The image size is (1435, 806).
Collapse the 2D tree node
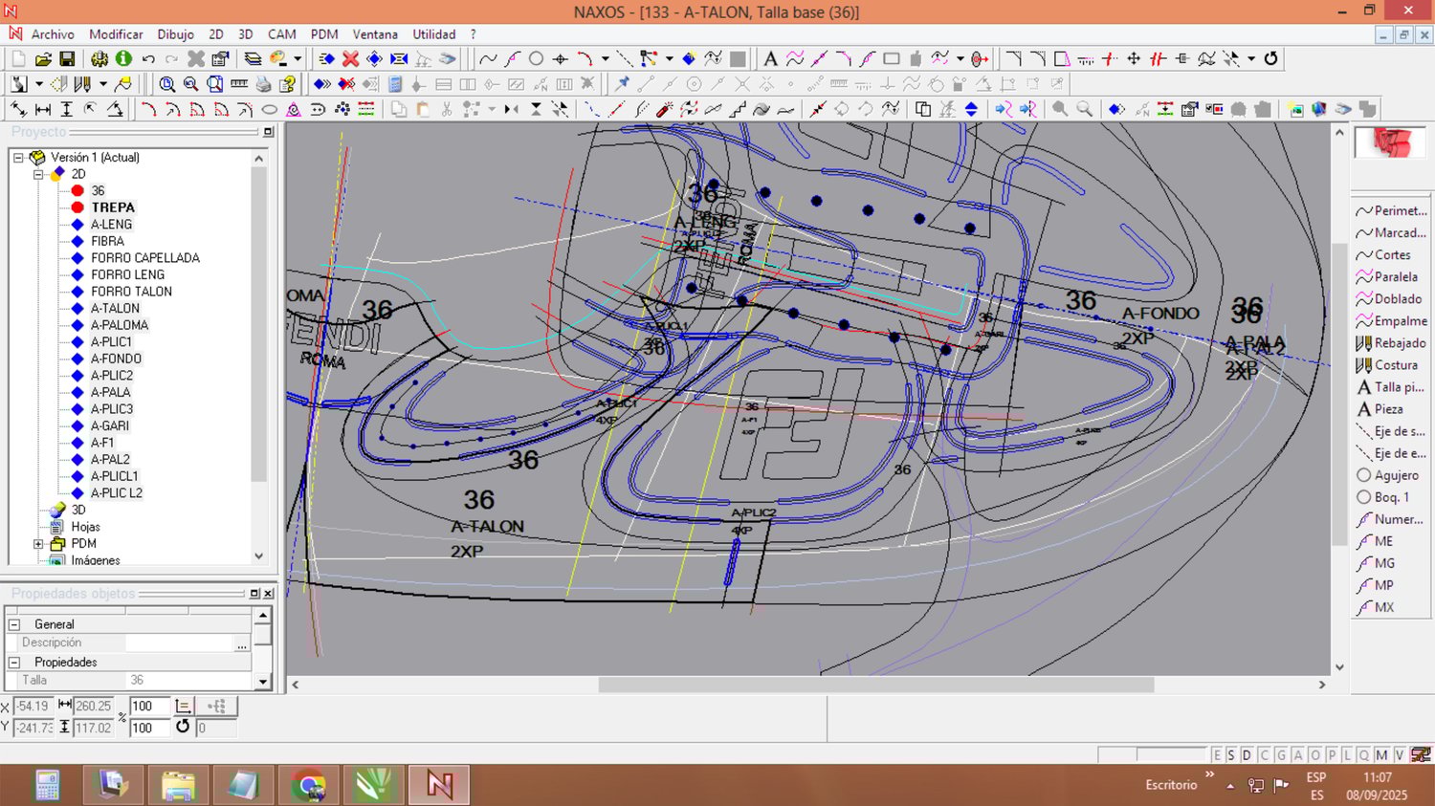(38, 174)
